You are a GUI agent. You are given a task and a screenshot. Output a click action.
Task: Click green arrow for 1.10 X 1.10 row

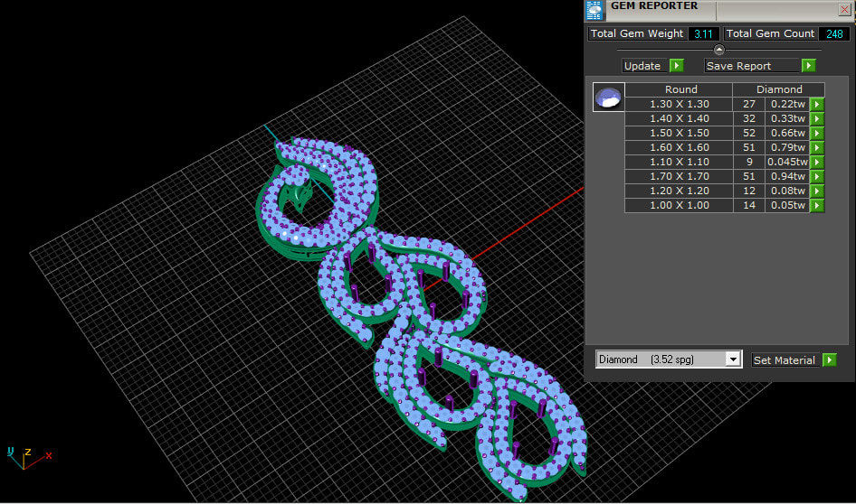click(x=816, y=162)
